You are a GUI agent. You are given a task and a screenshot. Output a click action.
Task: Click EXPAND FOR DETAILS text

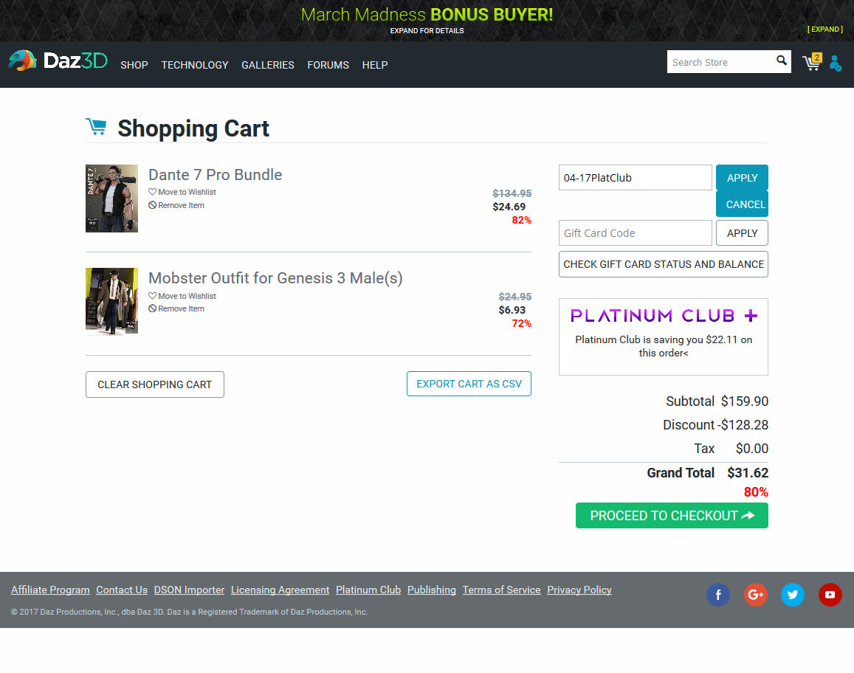[x=427, y=31]
